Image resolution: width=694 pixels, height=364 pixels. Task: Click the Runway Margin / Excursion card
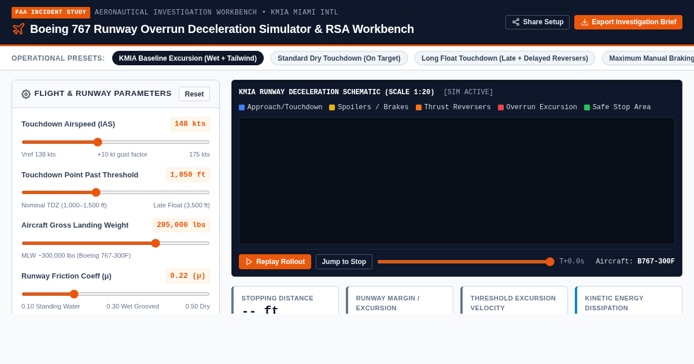[x=400, y=300]
